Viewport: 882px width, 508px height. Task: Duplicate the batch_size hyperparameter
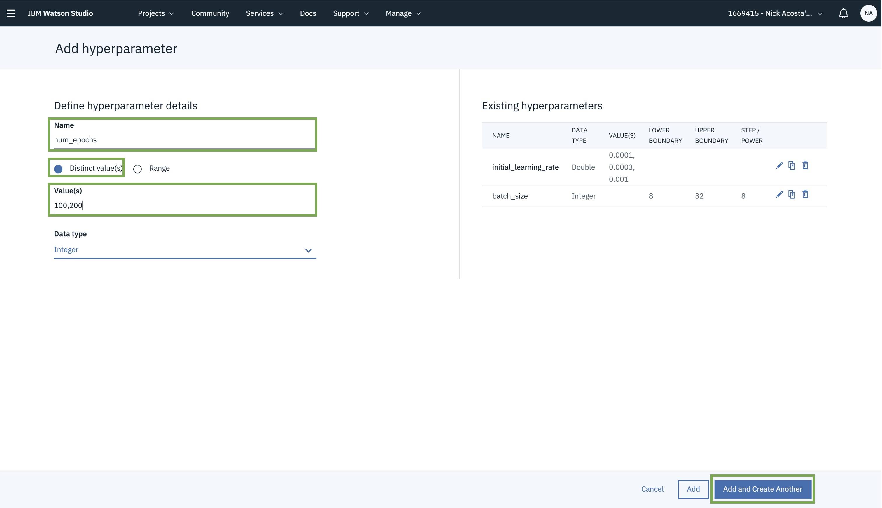[x=792, y=194]
